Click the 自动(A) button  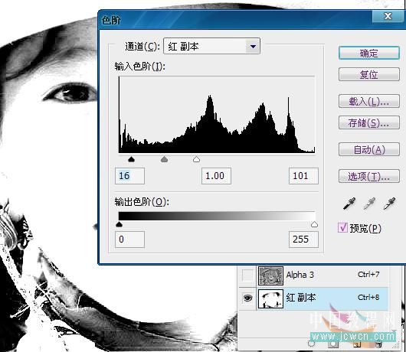369,149
